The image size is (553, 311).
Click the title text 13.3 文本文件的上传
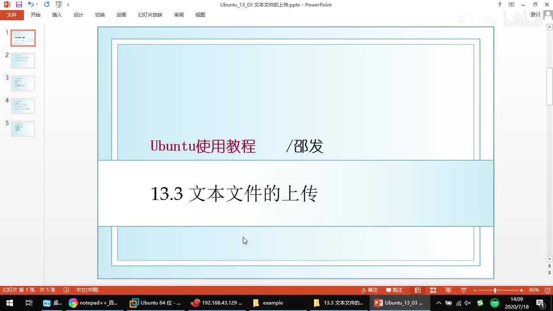tap(234, 194)
